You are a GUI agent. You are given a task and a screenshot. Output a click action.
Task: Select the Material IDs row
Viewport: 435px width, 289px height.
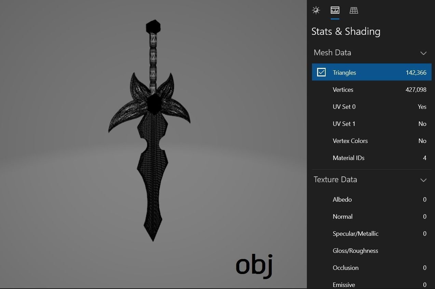coord(372,158)
